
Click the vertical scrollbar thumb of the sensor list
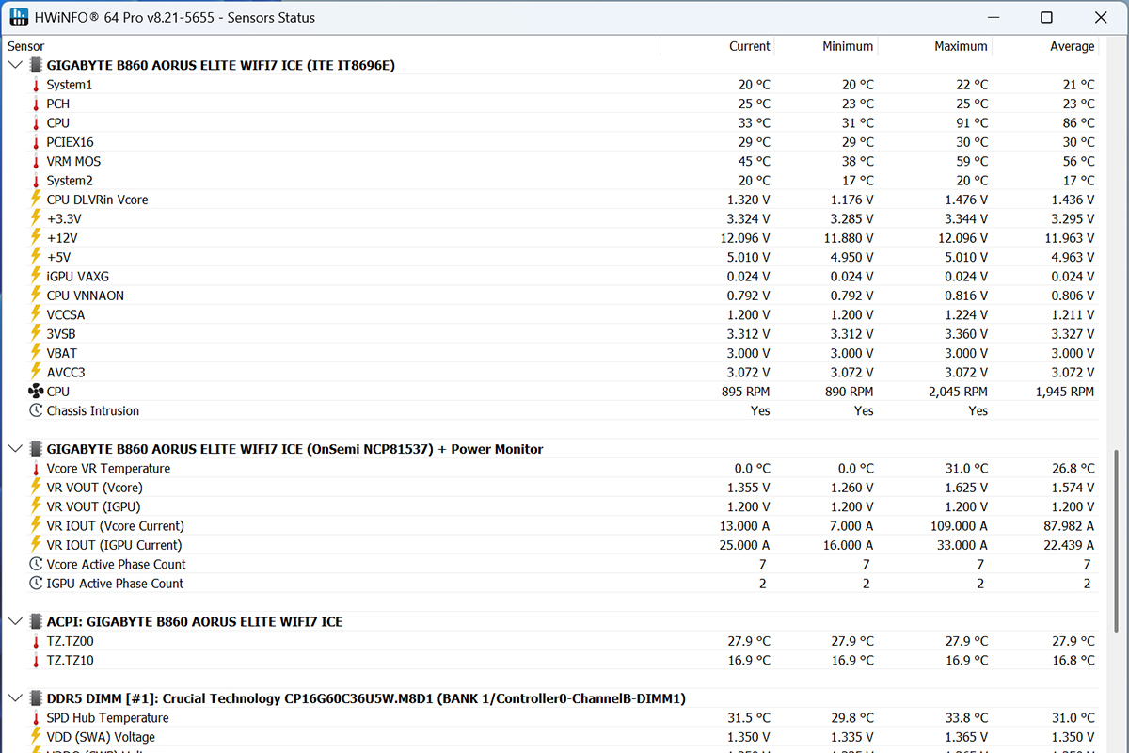[1117, 541]
